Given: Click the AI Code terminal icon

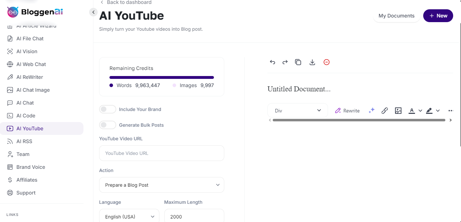Looking at the screenshot, I should [10, 116].
